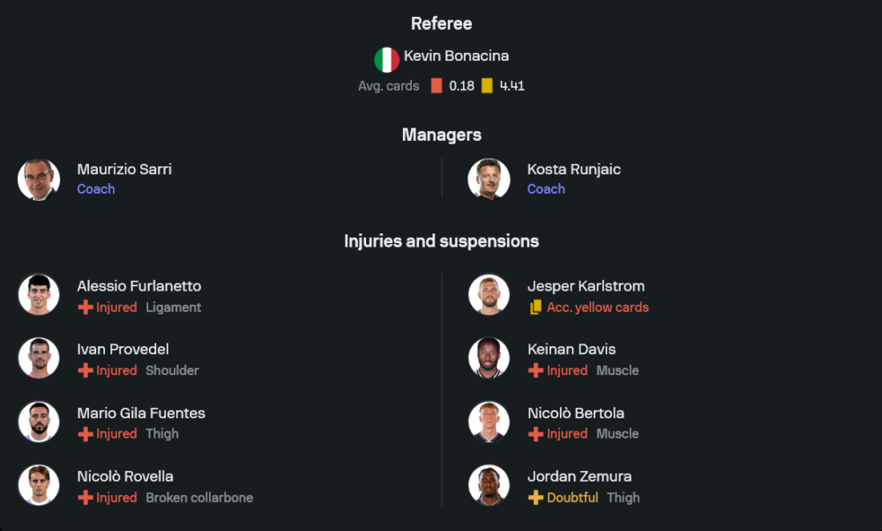Click the Italian flag icon beside referee
The image size is (882, 531).
click(386, 60)
